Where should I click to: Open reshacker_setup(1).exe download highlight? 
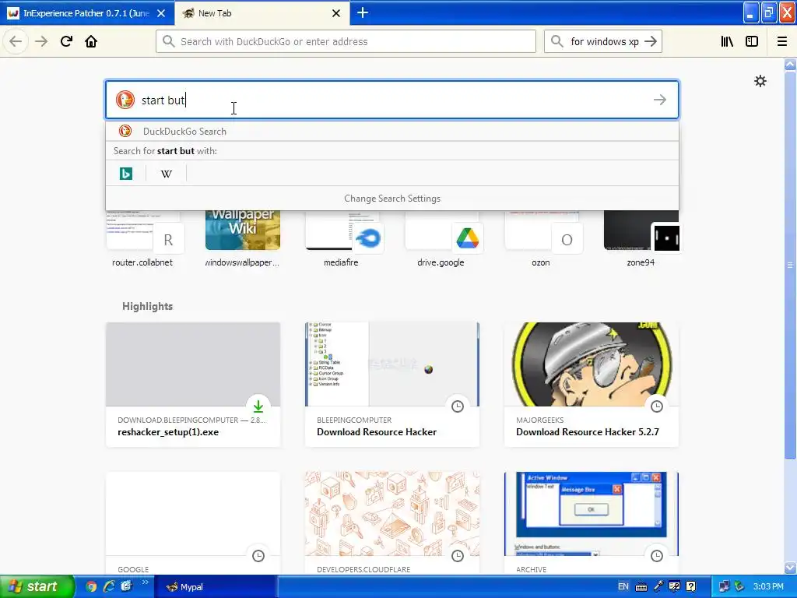[193, 385]
